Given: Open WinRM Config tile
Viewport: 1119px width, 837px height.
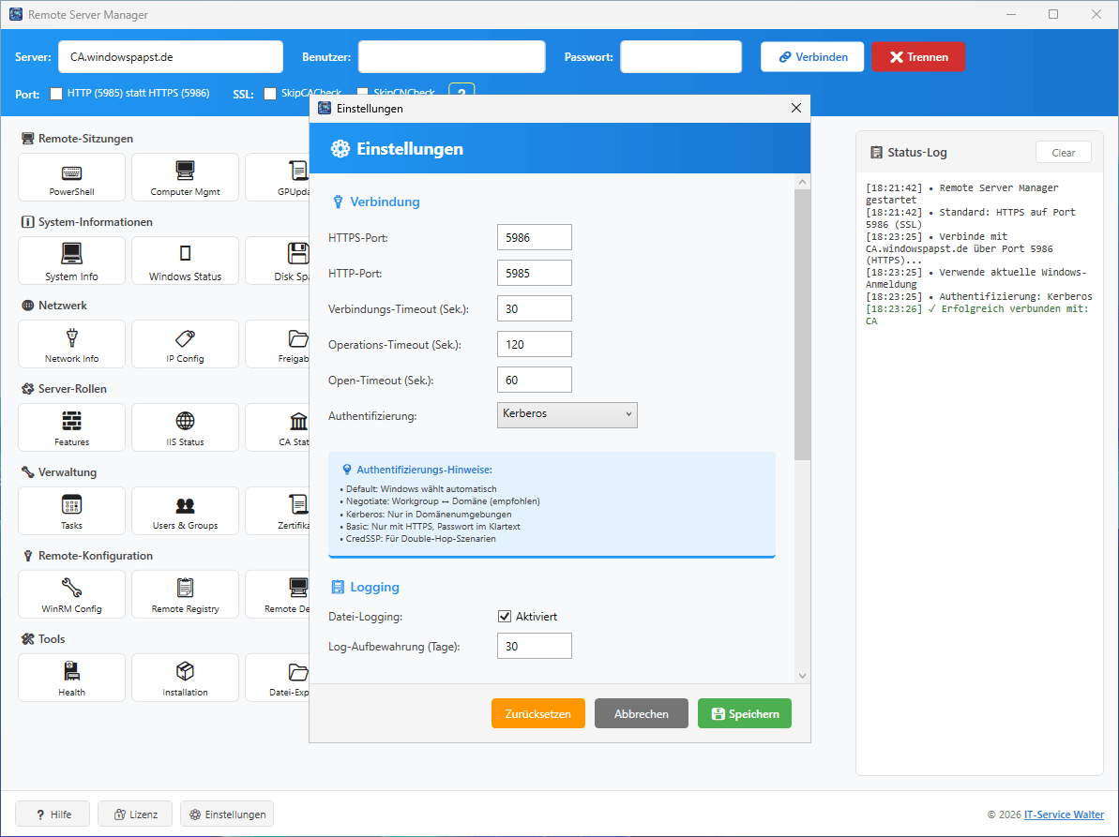Looking at the screenshot, I should 71,594.
